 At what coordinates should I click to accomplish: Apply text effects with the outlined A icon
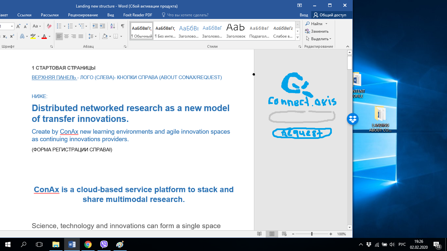tap(22, 36)
